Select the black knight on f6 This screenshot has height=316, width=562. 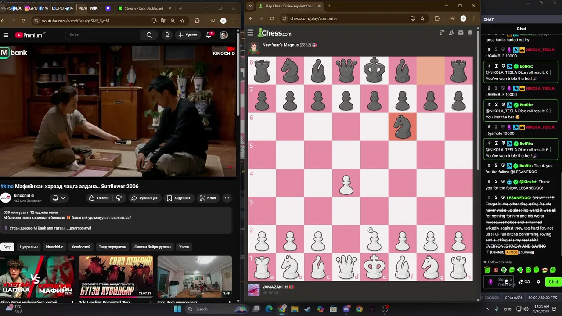pyautogui.click(x=403, y=126)
